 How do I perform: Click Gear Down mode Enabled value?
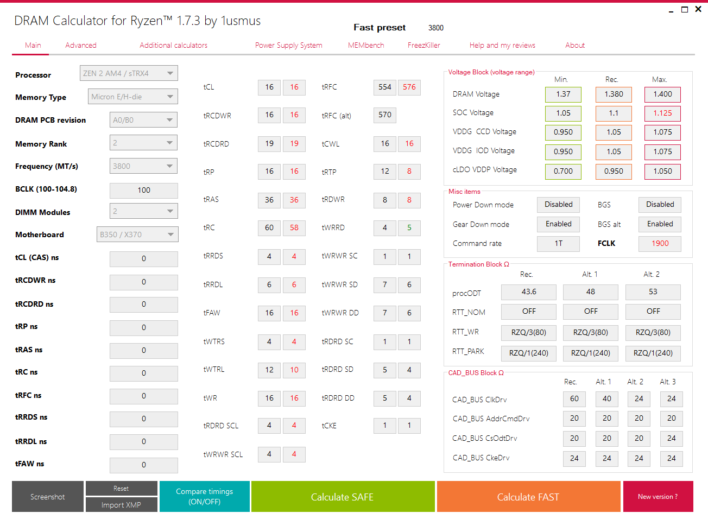[x=559, y=224]
